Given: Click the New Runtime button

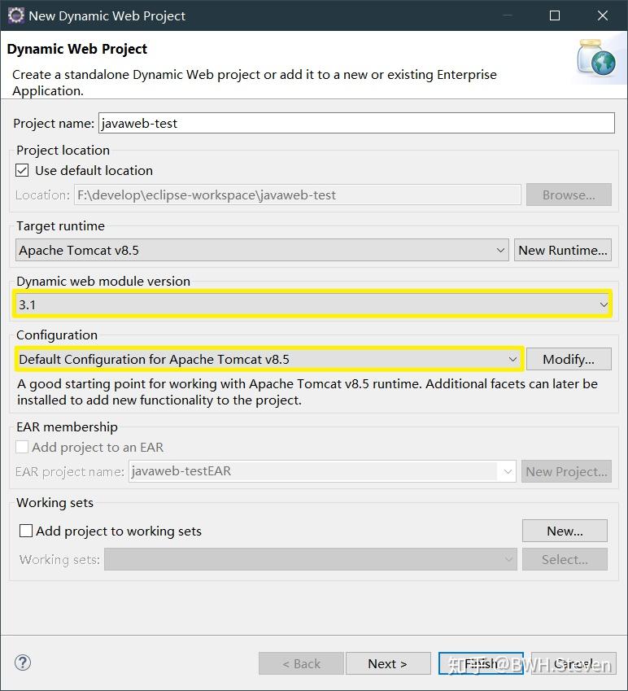Looking at the screenshot, I should coord(562,250).
